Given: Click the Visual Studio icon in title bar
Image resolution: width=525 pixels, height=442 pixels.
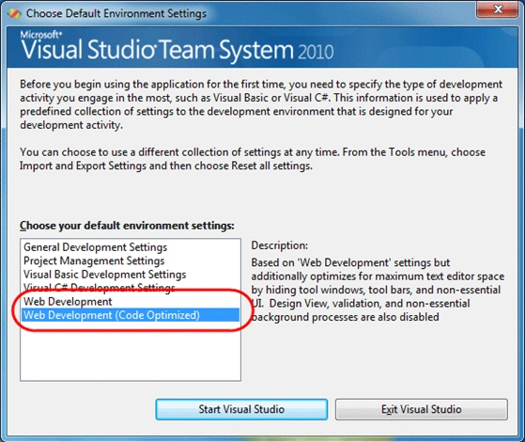Looking at the screenshot, I should 14,13.
